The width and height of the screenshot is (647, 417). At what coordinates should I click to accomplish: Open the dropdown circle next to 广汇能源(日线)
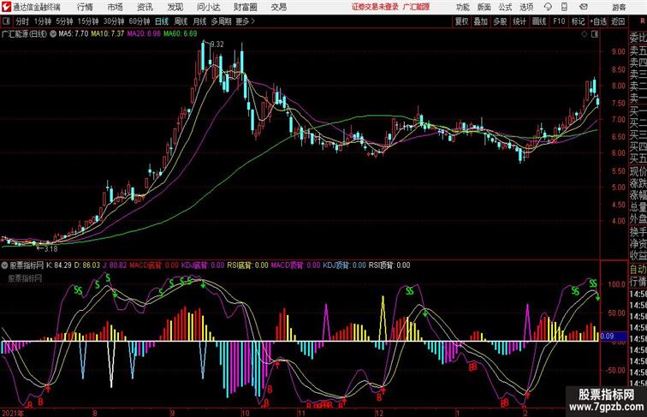pos(53,34)
